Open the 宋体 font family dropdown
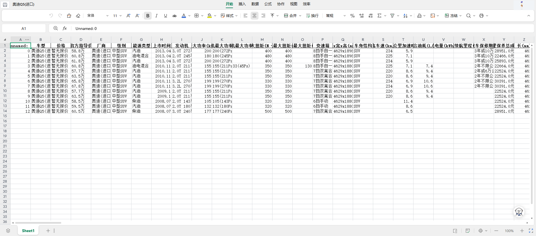The image size is (536, 236). pos(98,16)
